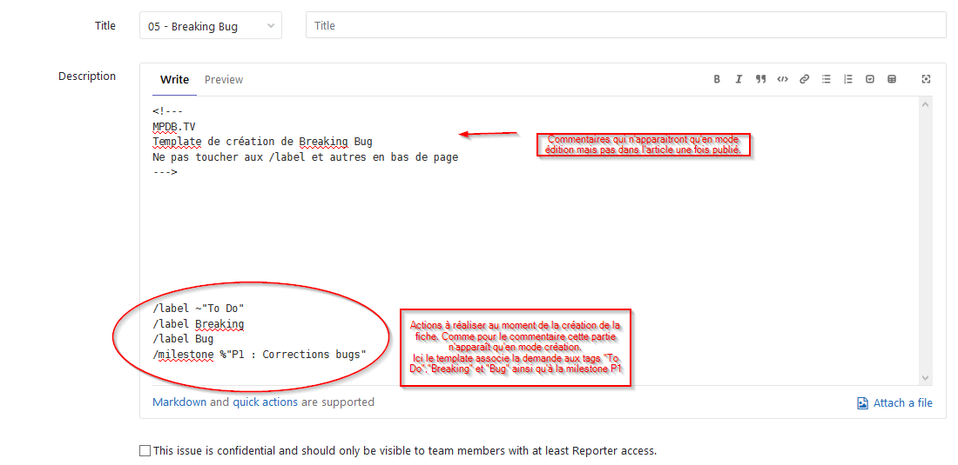
Task: Add a numbered list
Action: (848, 79)
